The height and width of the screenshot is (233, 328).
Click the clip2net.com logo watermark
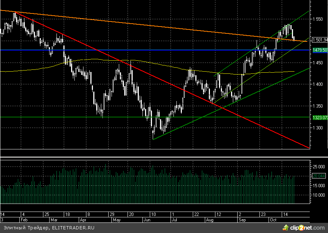pos(303,227)
